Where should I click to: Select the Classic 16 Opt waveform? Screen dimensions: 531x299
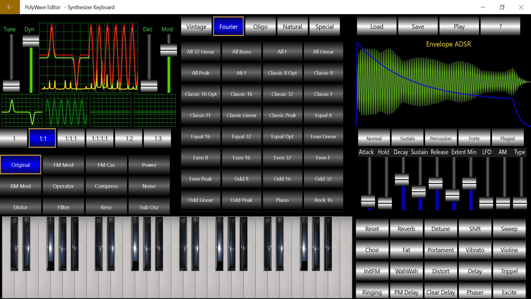[201, 94]
